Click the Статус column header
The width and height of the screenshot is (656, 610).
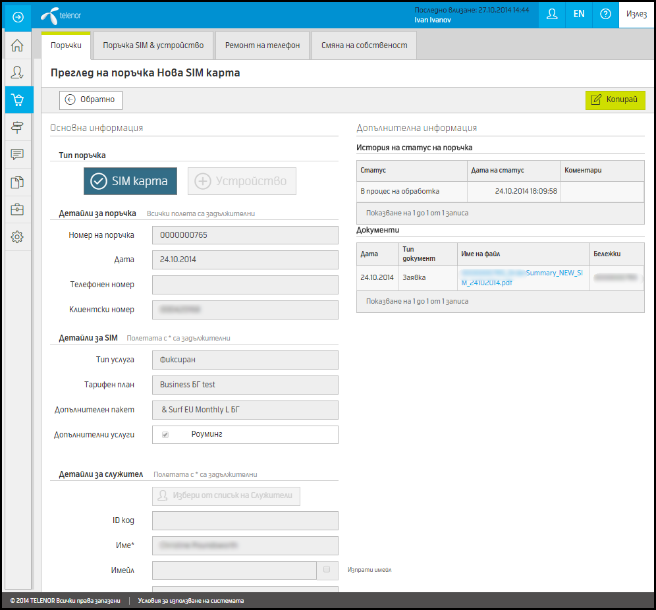pyautogui.click(x=412, y=171)
